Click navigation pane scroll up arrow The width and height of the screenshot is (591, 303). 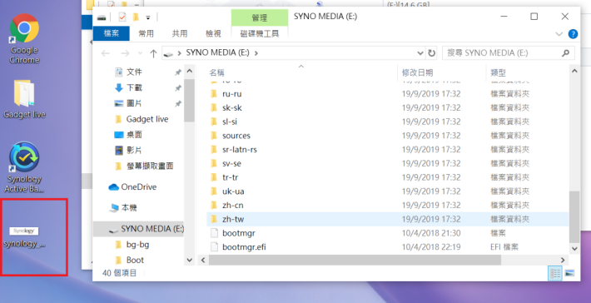coord(189,71)
